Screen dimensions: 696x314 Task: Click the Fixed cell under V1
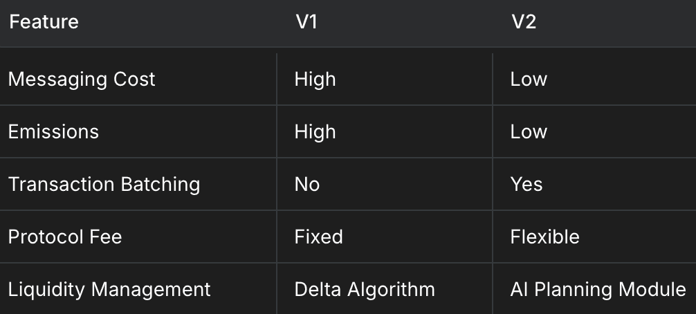pyautogui.click(x=319, y=237)
